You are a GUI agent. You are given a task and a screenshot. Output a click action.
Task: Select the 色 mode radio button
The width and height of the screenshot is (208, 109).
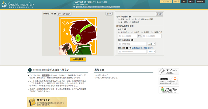[x=133, y=20]
